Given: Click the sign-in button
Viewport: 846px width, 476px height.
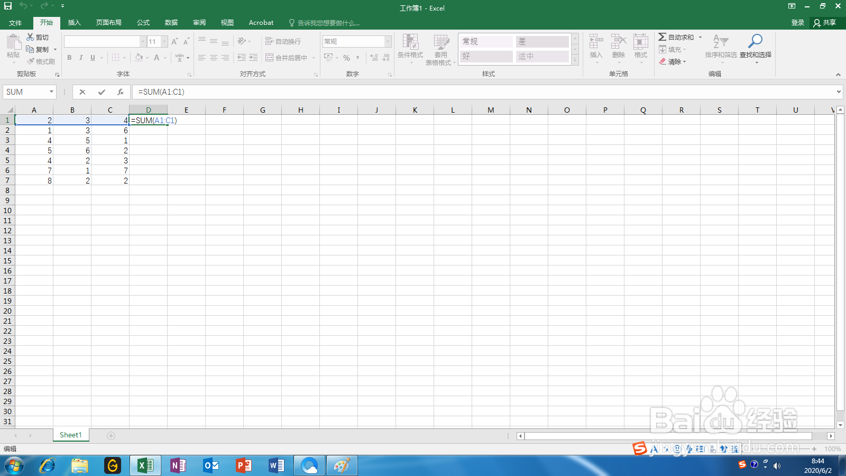Looking at the screenshot, I should pyautogui.click(x=798, y=23).
